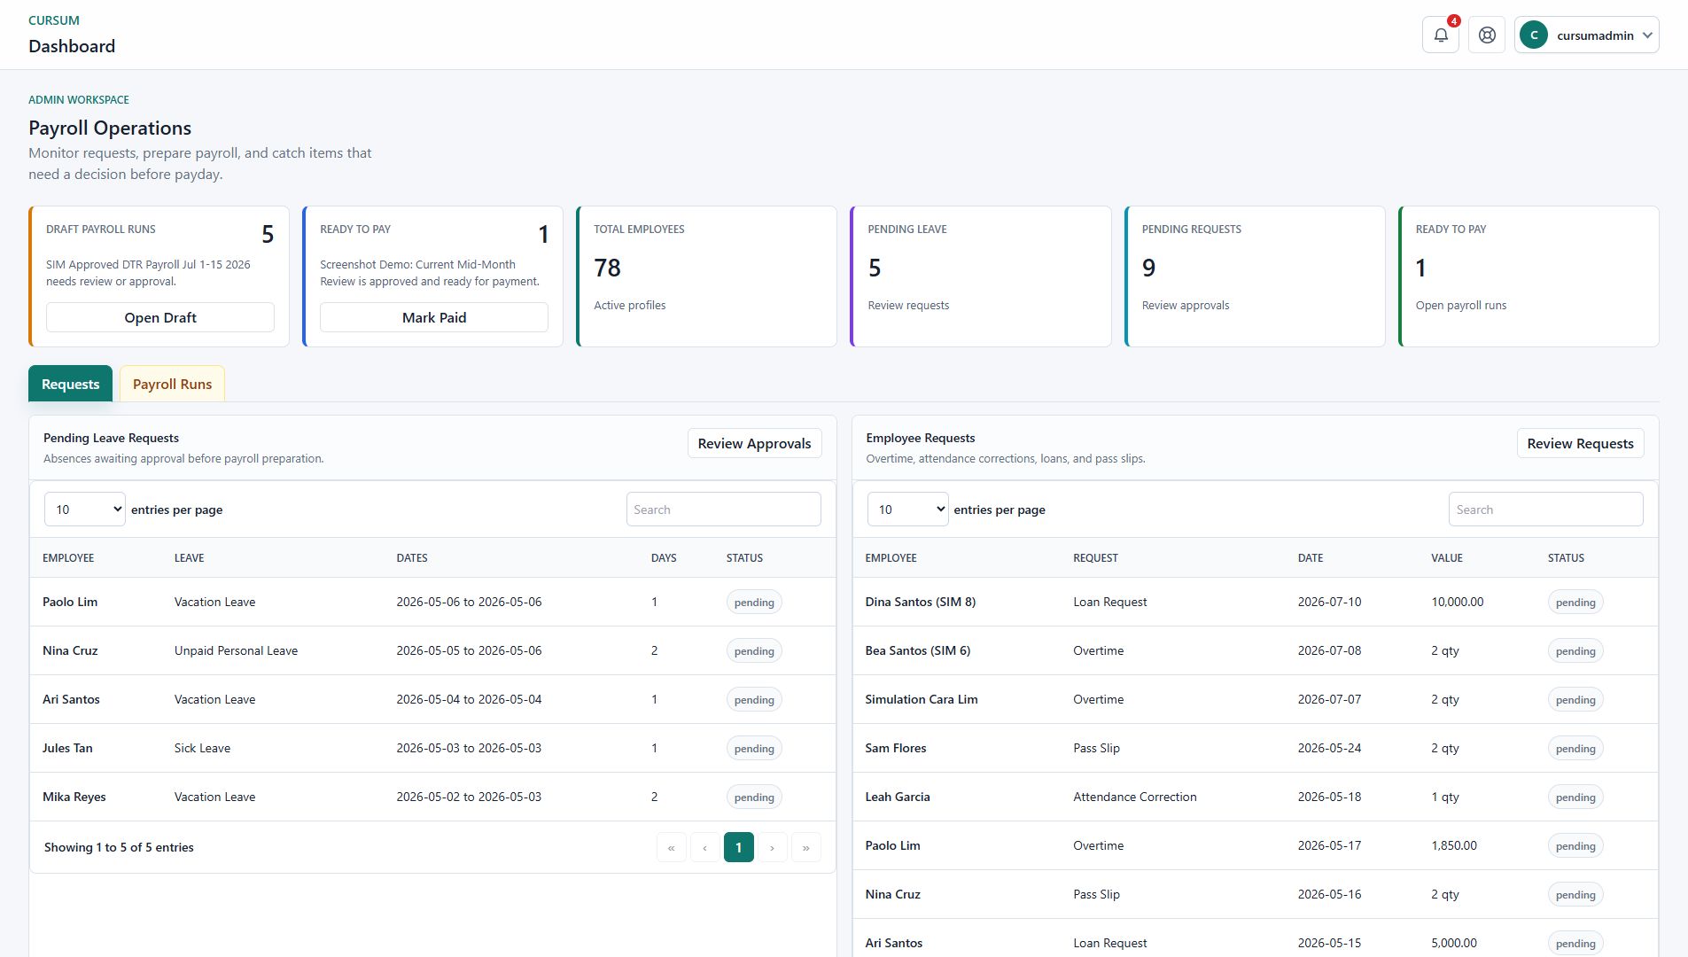Open the Draft Payroll Runs draft

pyautogui.click(x=160, y=317)
